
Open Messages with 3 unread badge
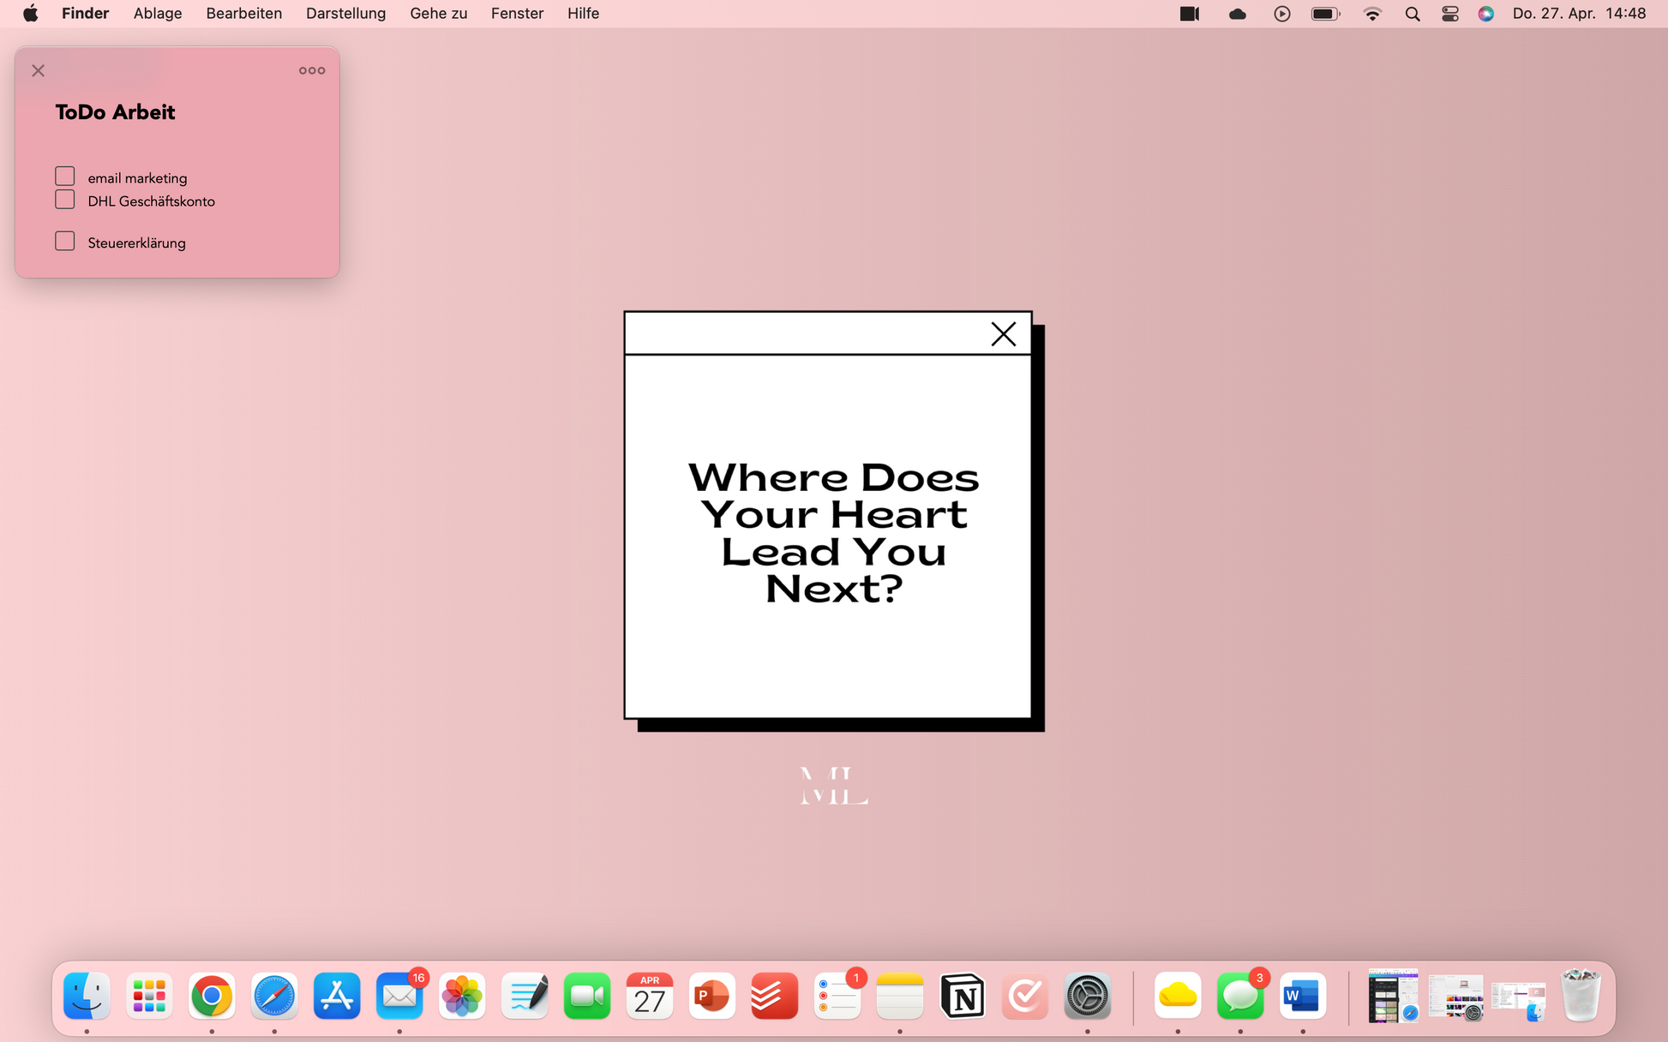tap(1239, 996)
